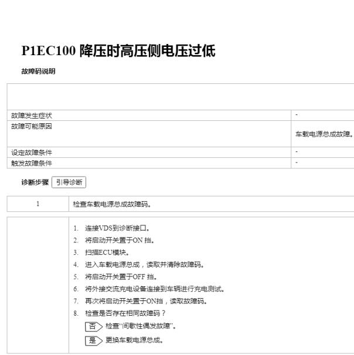
Task: Click the 否 arrow label
Action: pos(94,327)
